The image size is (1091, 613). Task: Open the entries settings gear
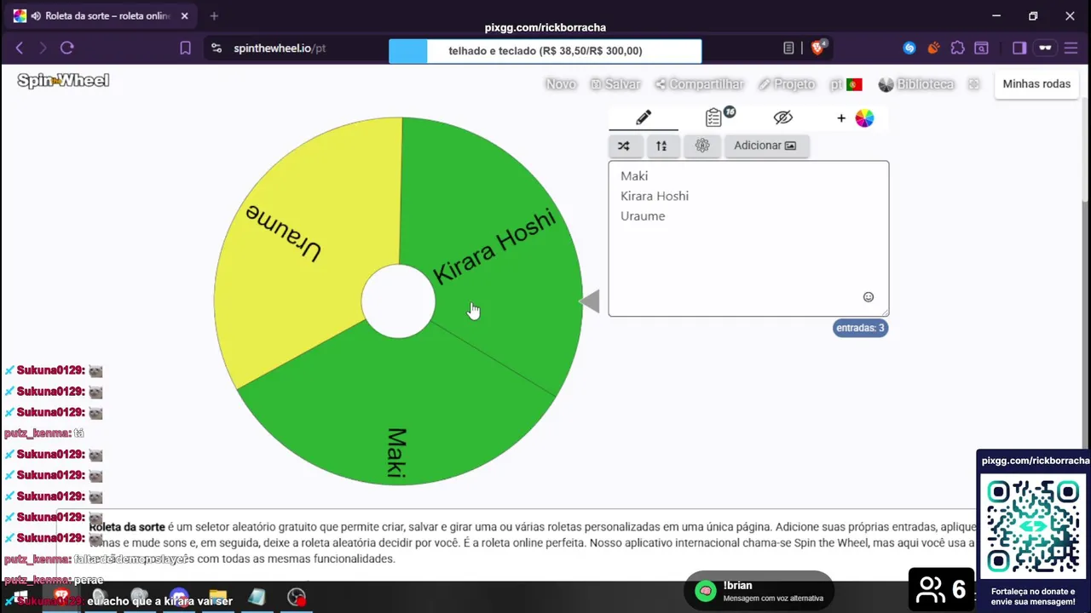pos(702,146)
